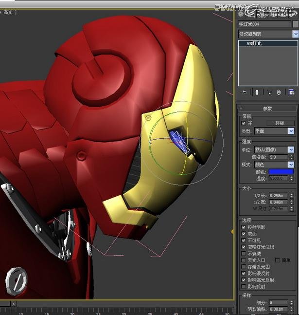Toggle the 忽略灯光法线 checkbox

point(244,247)
